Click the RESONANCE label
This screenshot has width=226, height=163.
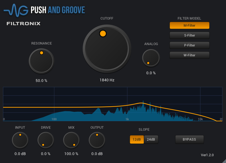tap(42, 43)
